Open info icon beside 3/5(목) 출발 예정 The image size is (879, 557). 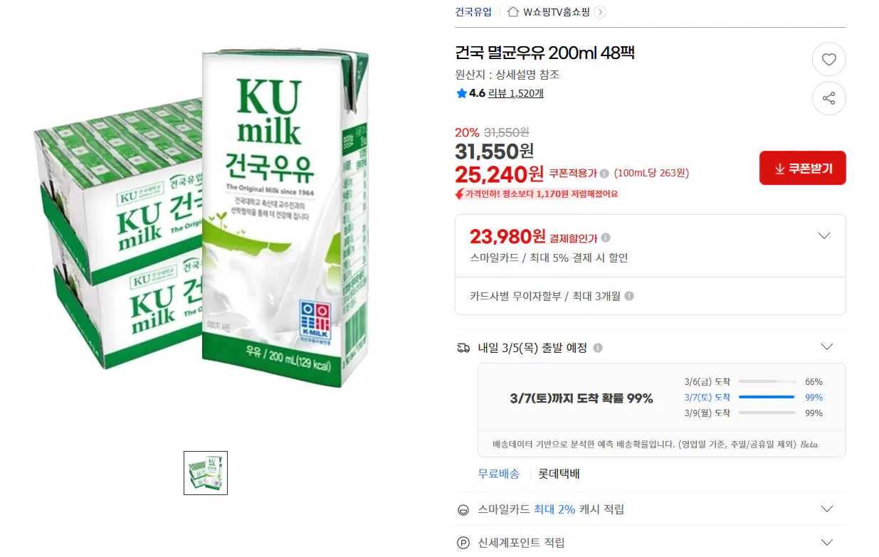[598, 346]
